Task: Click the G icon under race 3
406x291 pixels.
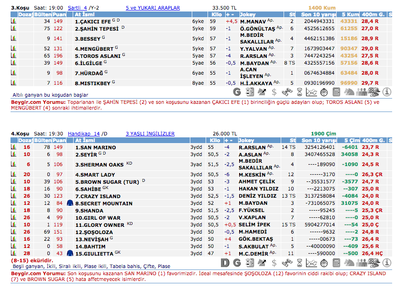Action: pos(237,91)
